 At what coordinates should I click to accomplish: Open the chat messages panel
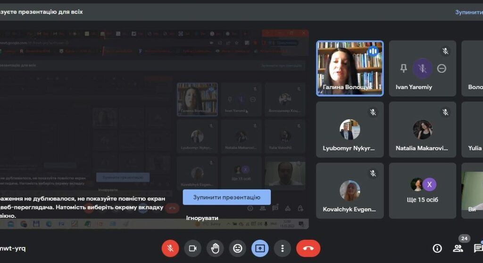pyautogui.click(x=478, y=248)
